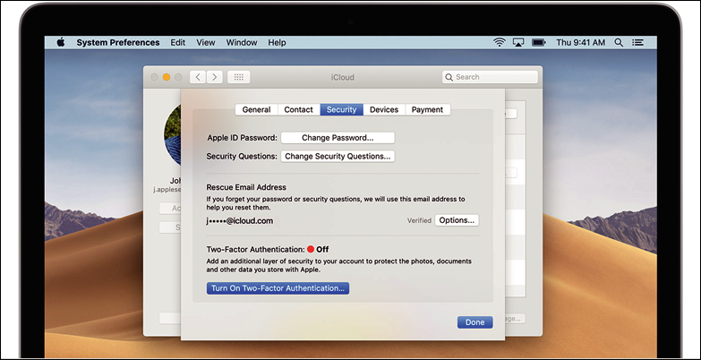Click the back arrow in toolbar
Screen dimensions: 701x360
pyautogui.click(x=199, y=77)
